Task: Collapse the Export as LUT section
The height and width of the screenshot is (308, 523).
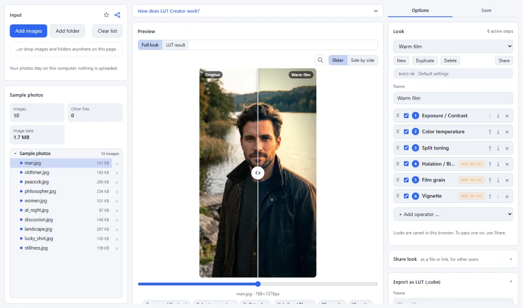Action: (x=453, y=282)
